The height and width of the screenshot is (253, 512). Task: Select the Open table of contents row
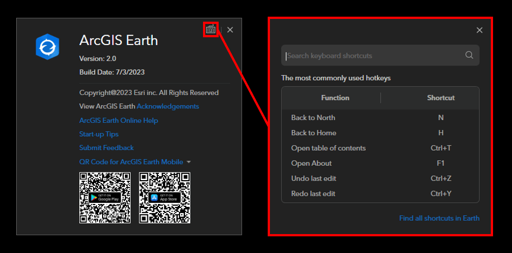380,148
